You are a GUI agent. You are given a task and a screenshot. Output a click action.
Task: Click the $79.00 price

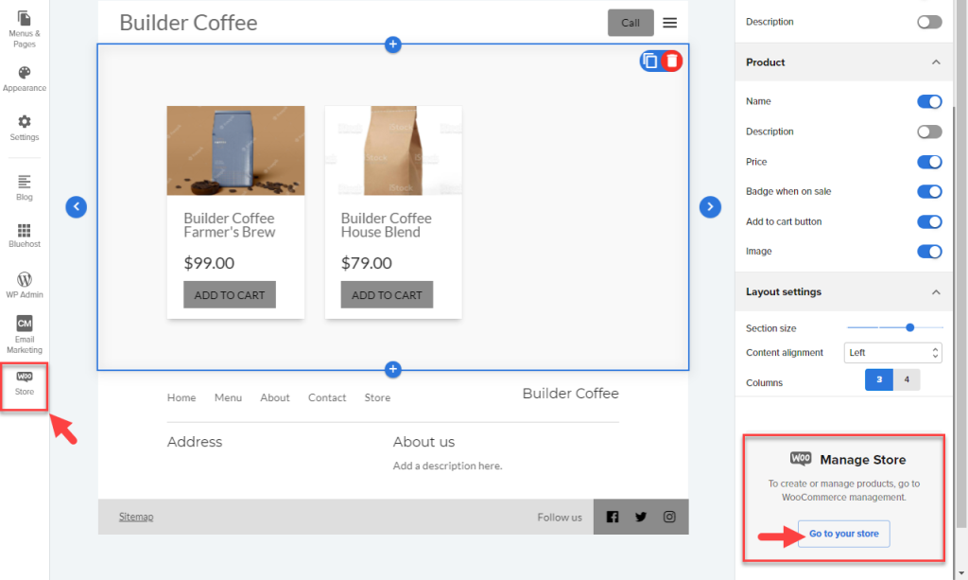click(366, 263)
